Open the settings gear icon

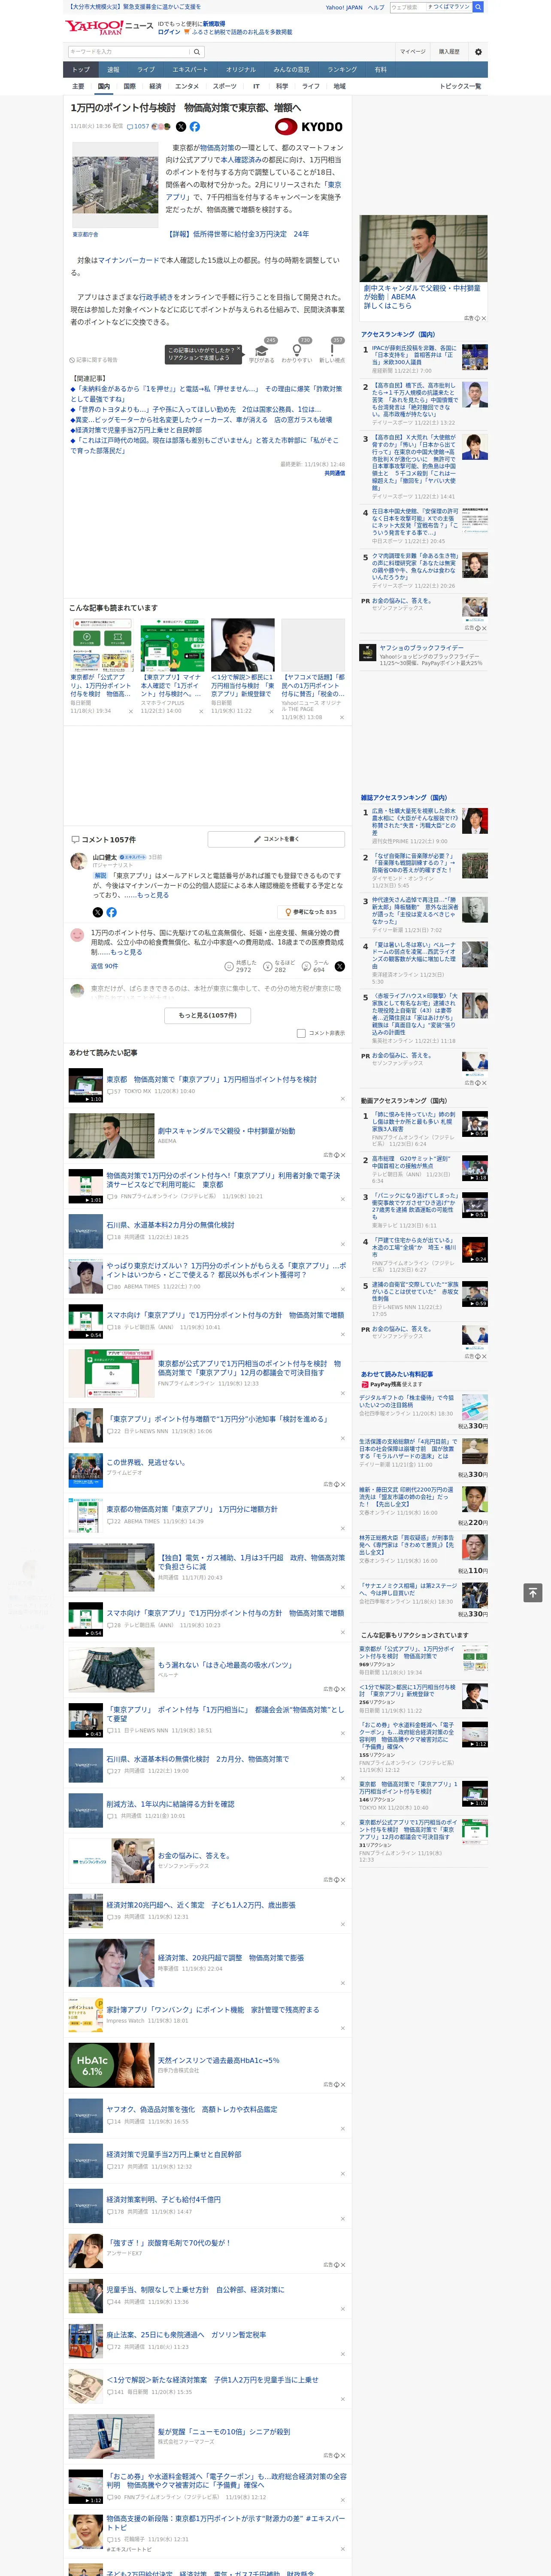point(478,52)
